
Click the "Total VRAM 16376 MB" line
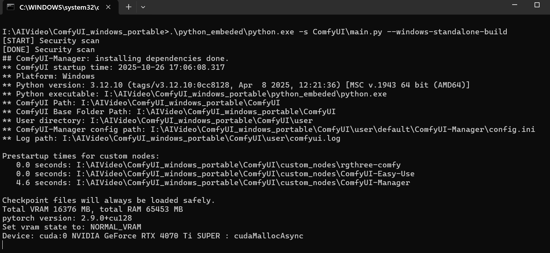tap(92, 209)
